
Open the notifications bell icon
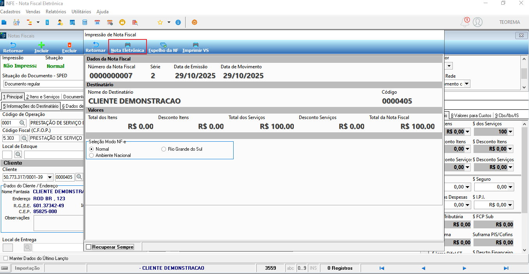(465, 22)
